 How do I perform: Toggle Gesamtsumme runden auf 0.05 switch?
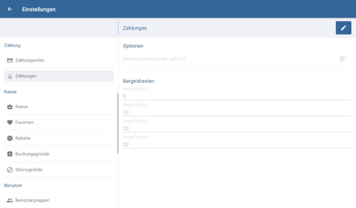click(x=343, y=59)
